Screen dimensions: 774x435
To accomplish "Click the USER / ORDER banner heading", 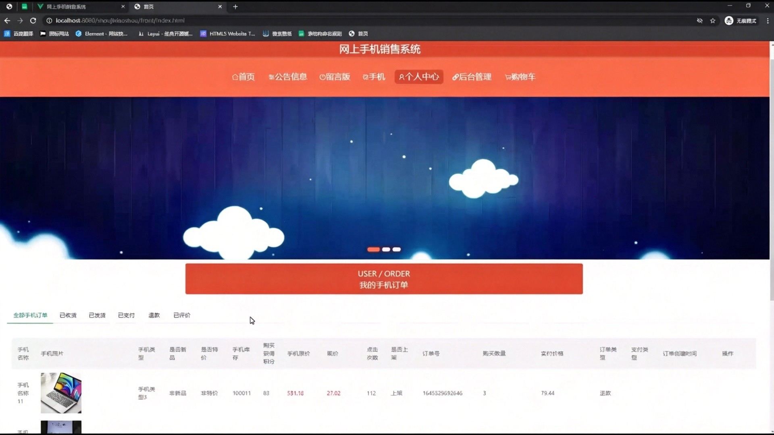I will 384,274.
